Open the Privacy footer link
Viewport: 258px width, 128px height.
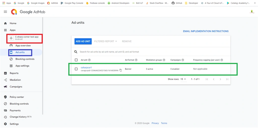pos(155,123)
